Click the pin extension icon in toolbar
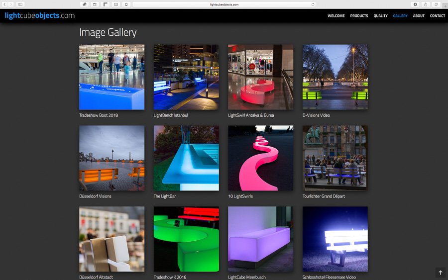The height and width of the screenshot is (280, 448). (x=84, y=4)
